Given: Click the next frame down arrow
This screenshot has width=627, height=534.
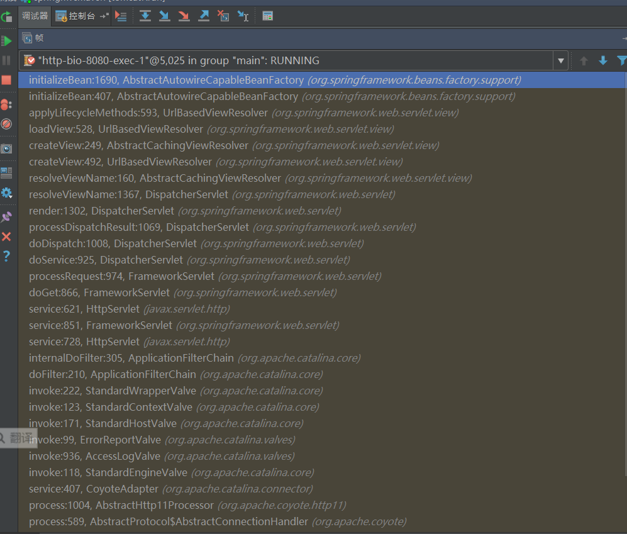Looking at the screenshot, I should point(603,61).
